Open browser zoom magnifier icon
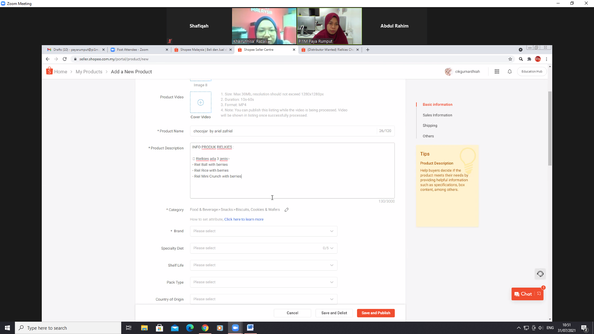594x334 pixels. click(521, 59)
